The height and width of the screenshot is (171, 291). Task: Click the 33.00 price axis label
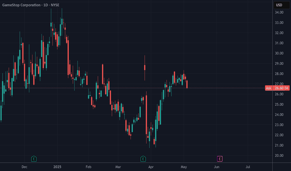279,23
